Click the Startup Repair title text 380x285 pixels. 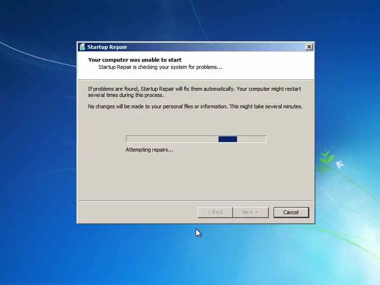point(107,47)
